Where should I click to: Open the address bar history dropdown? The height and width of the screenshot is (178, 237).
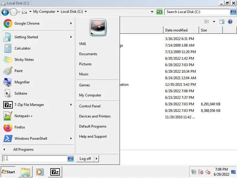pos(152,12)
